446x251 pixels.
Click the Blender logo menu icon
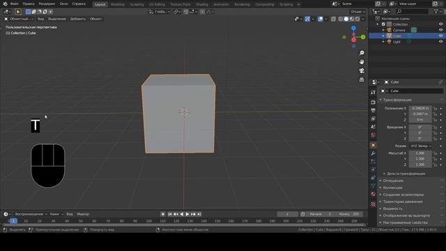[x=5, y=4]
